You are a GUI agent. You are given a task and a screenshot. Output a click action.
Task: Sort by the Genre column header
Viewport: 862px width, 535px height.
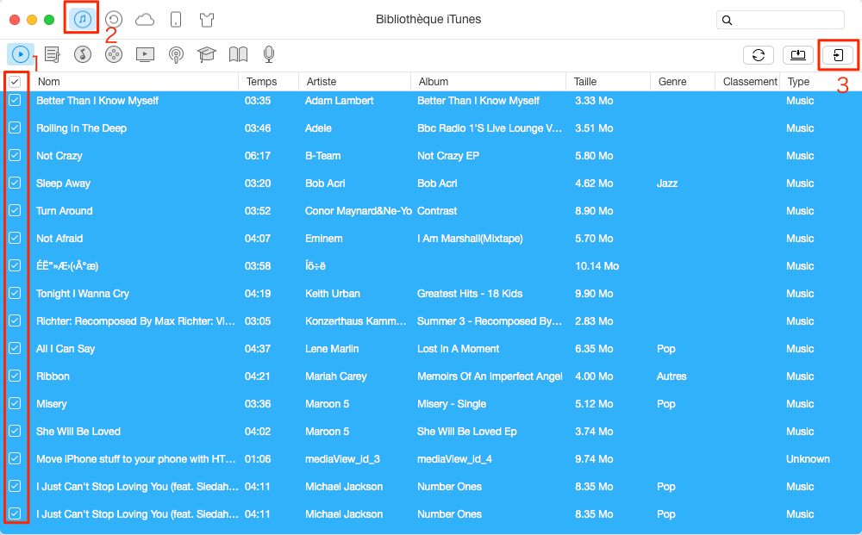pyautogui.click(x=682, y=82)
